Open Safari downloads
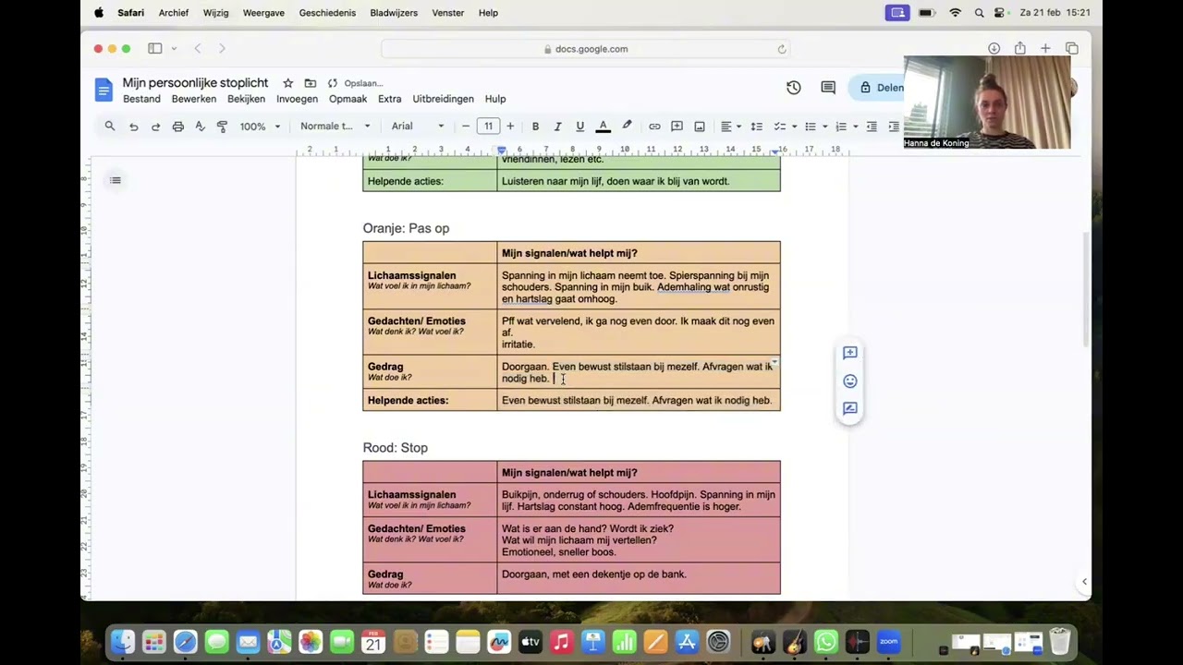The width and height of the screenshot is (1183, 665). coord(994,49)
